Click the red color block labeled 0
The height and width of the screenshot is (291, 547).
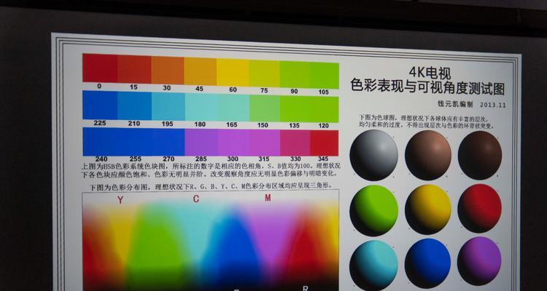(100, 68)
